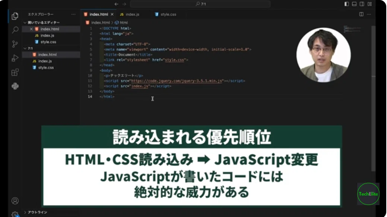
Task: Split the editor to the right
Action: coord(361,14)
